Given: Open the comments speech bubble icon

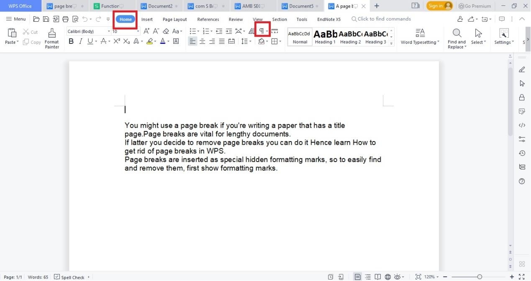Looking at the screenshot, I should (x=502, y=19).
